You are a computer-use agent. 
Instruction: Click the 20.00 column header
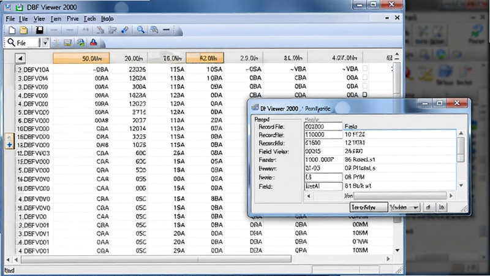(129, 58)
